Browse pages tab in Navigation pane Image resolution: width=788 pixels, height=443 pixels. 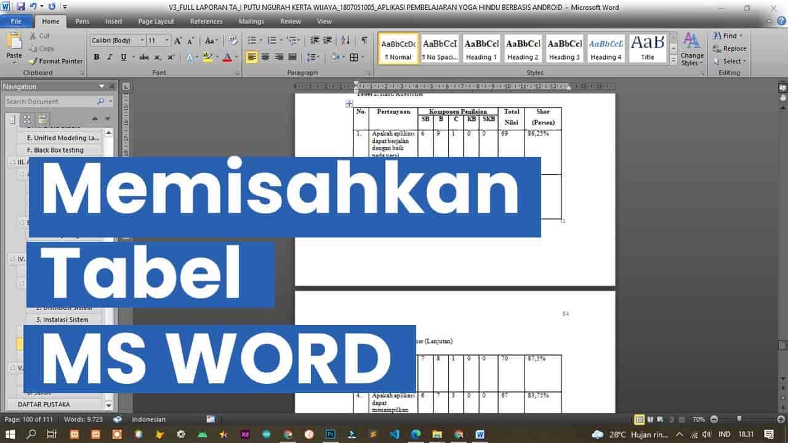click(27, 119)
